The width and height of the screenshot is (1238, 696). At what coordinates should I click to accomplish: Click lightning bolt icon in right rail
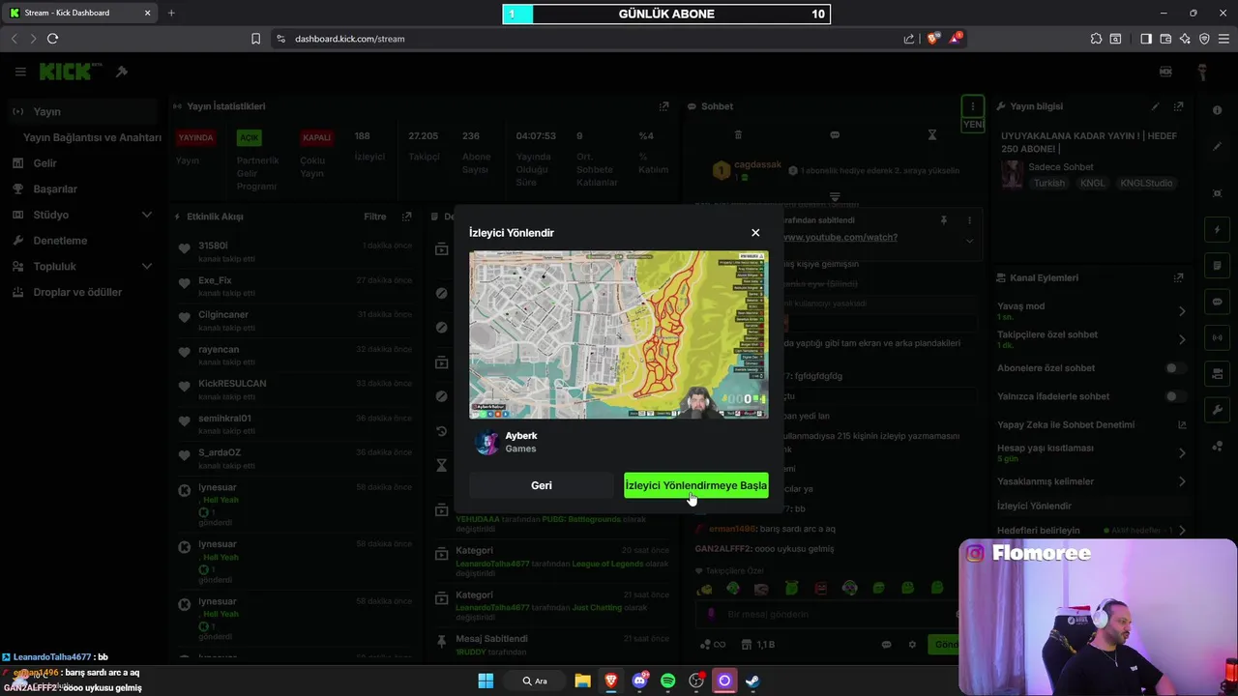point(1217,230)
